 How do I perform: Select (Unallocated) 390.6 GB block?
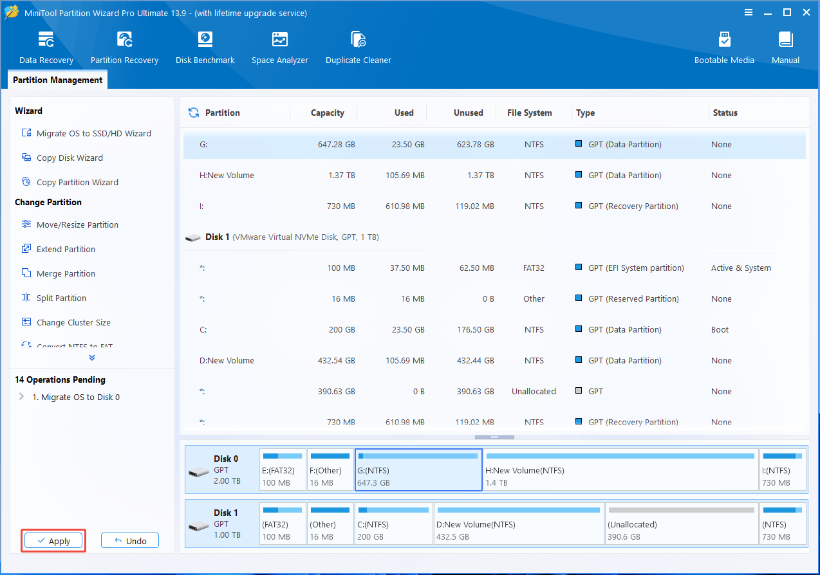[x=682, y=524]
